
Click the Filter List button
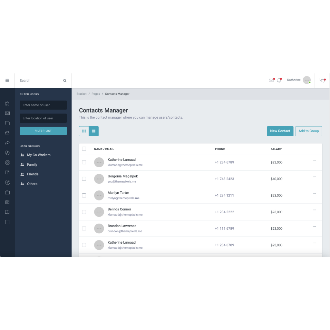tap(43, 131)
